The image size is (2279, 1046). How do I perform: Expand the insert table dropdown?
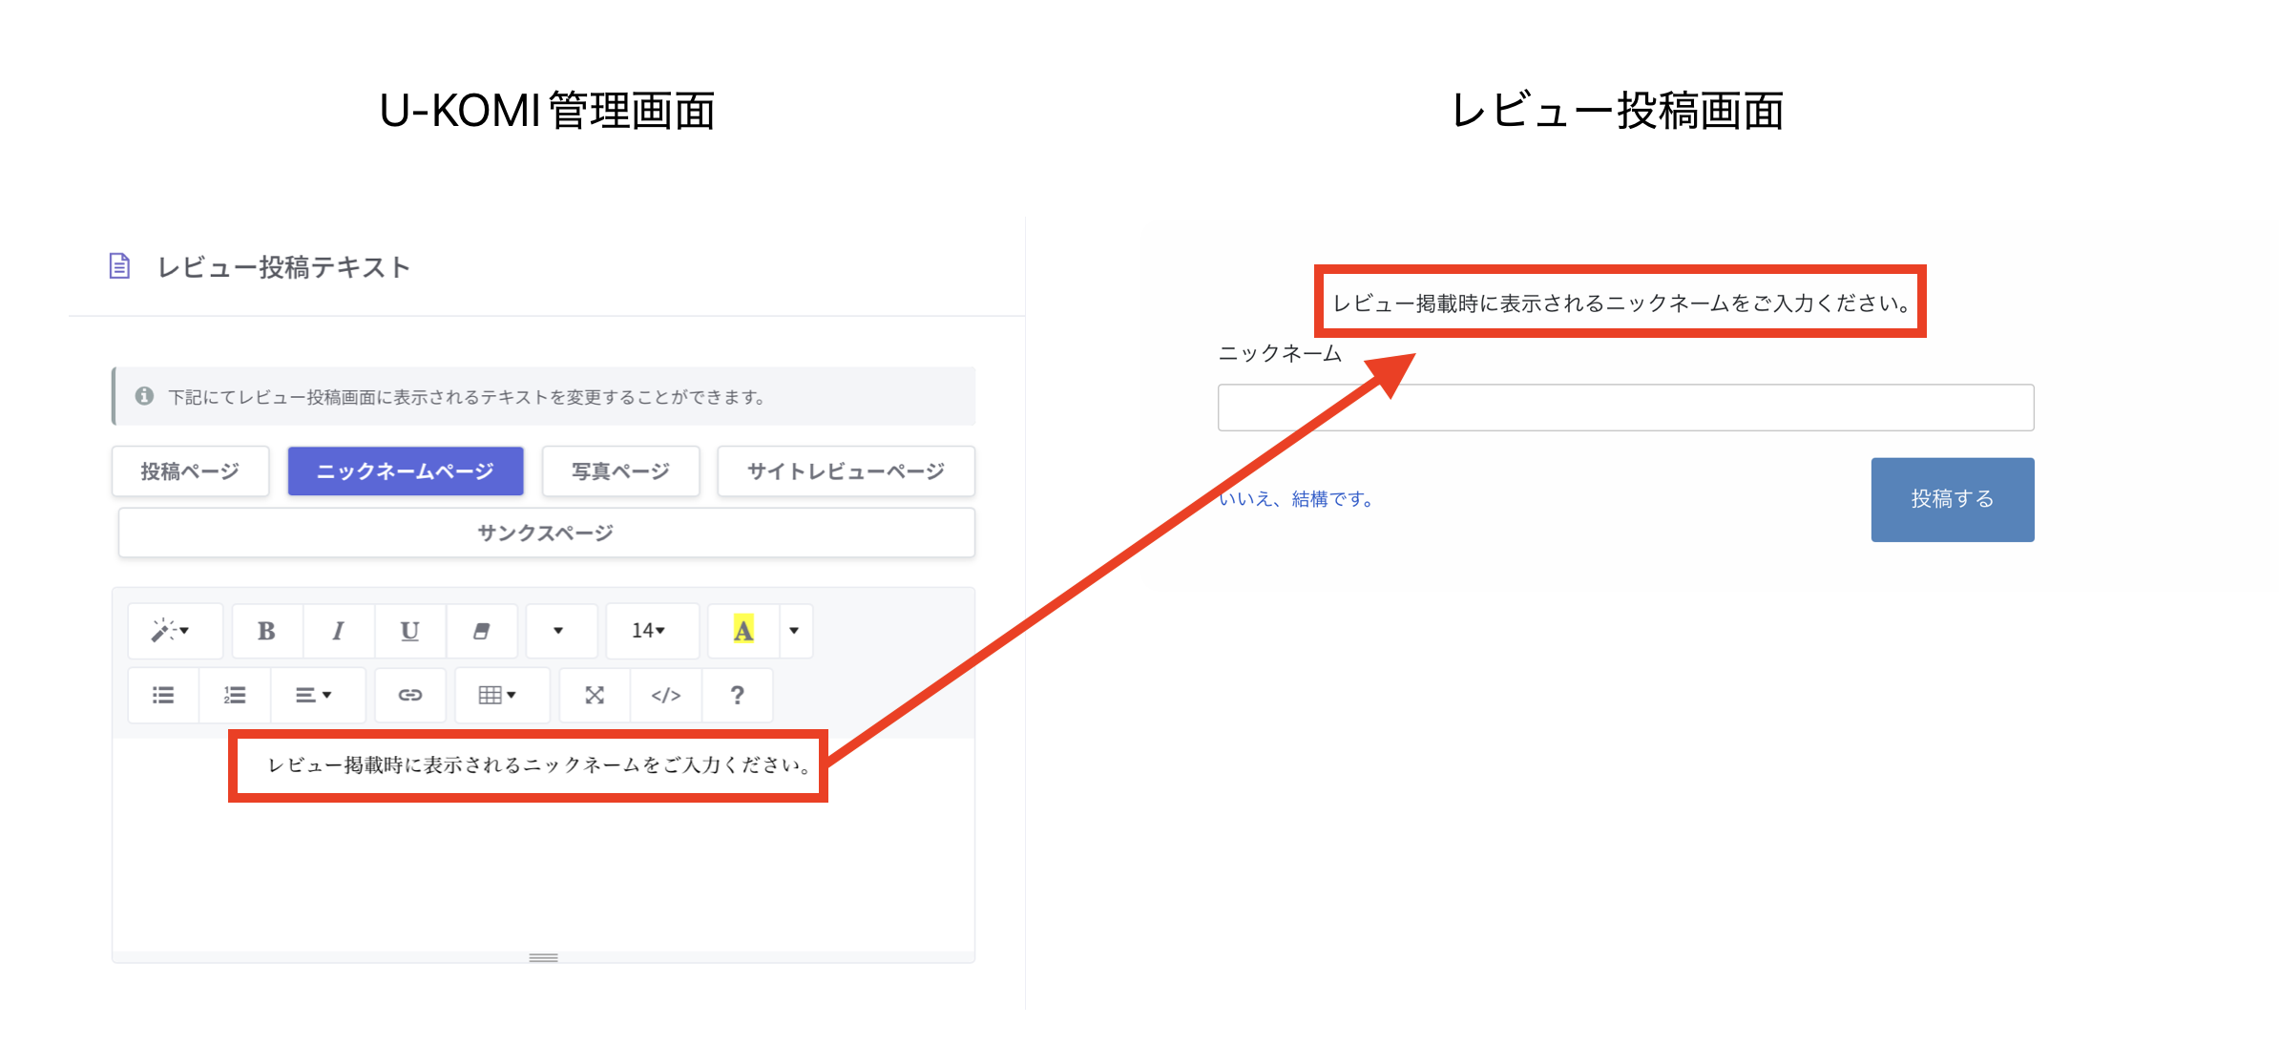[497, 695]
